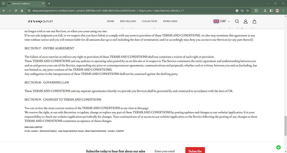Click the account profile icon
This screenshot has height=153, width=287.
pos(245,21)
